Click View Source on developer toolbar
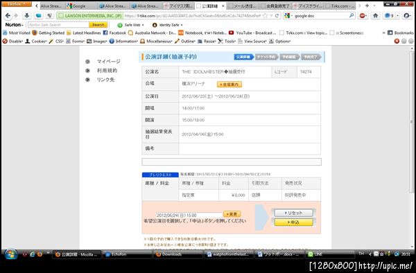The width and height of the screenshot is (416, 273). point(252,41)
